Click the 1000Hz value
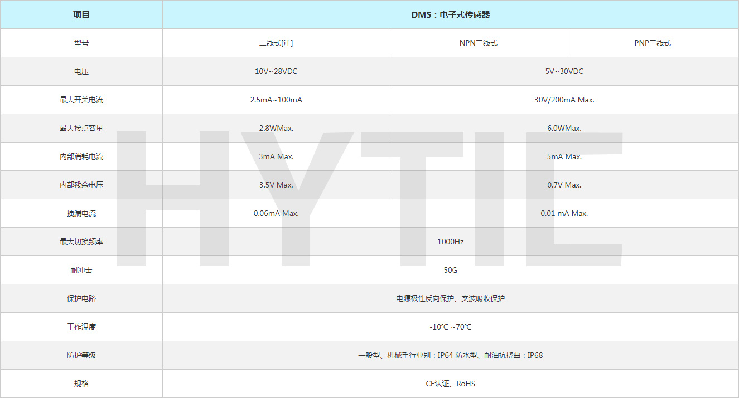Viewport: 739px width, 398px height. 451,242
